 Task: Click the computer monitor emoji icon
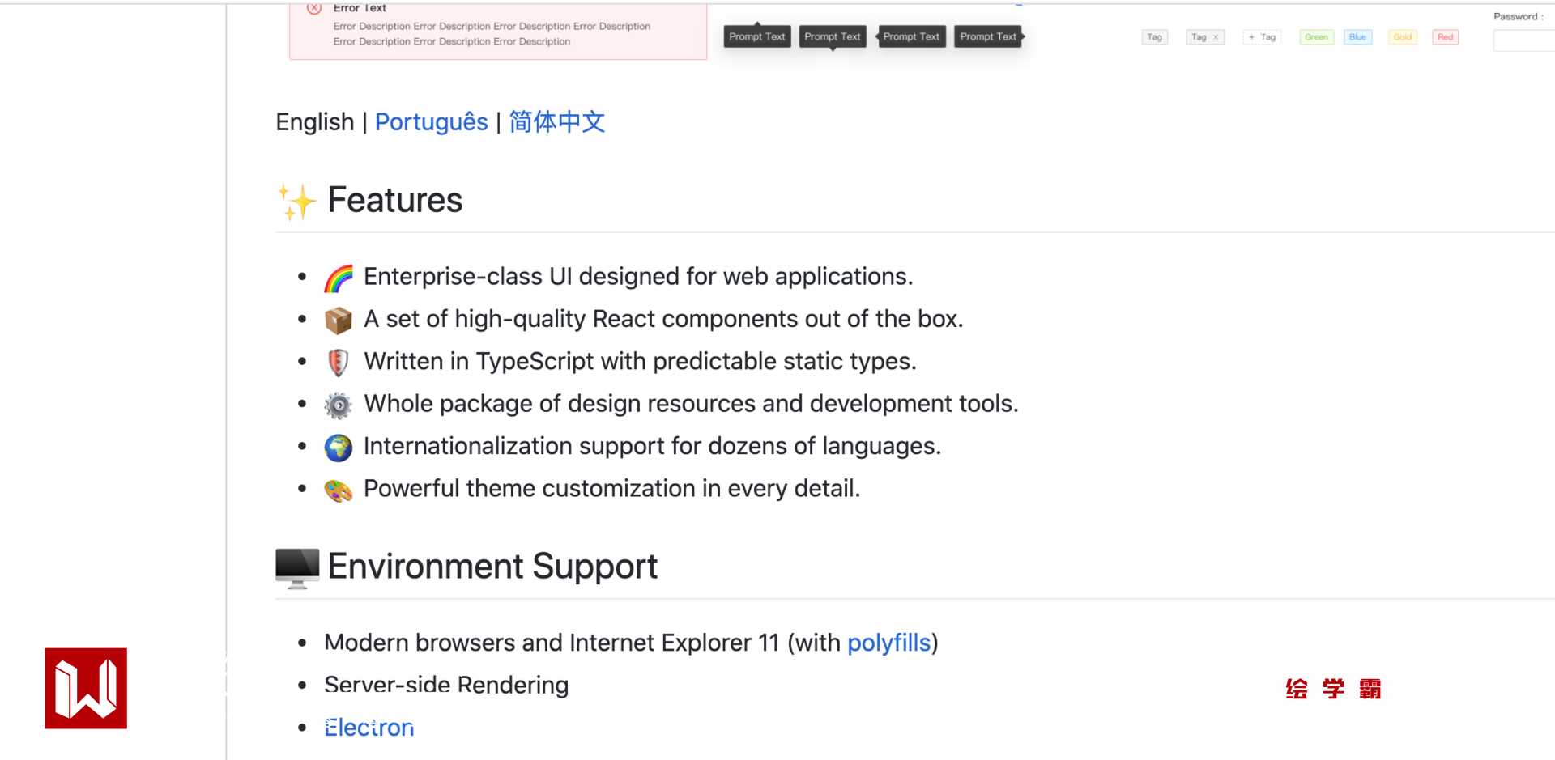297,567
